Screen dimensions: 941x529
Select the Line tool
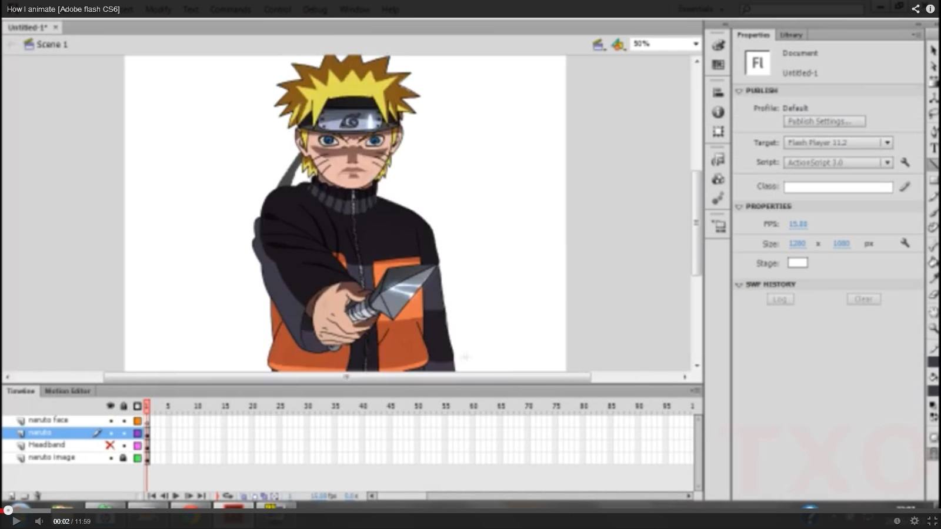click(x=933, y=164)
